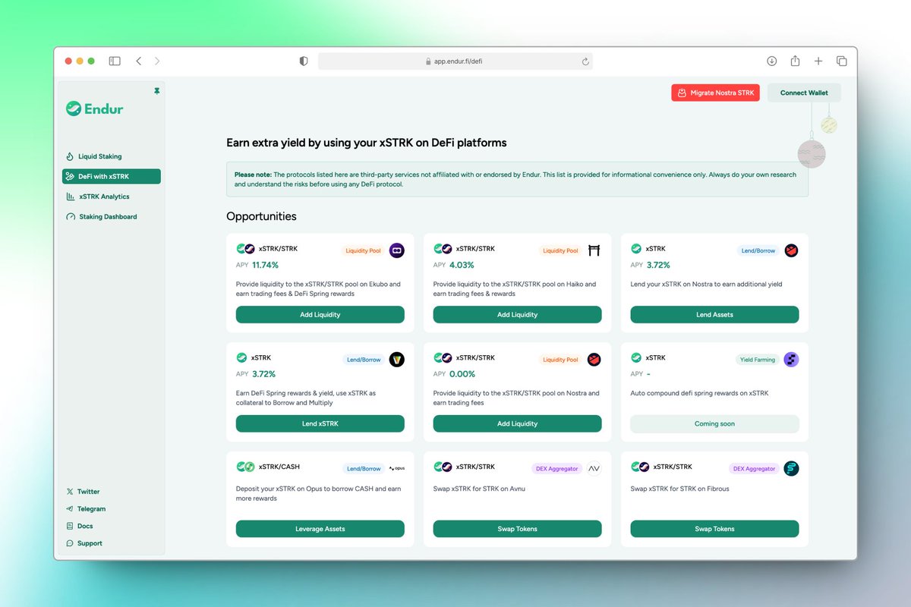Screen dimensions: 911x607
Task: Click the Haiko torii gate logo
Action: [594, 250]
